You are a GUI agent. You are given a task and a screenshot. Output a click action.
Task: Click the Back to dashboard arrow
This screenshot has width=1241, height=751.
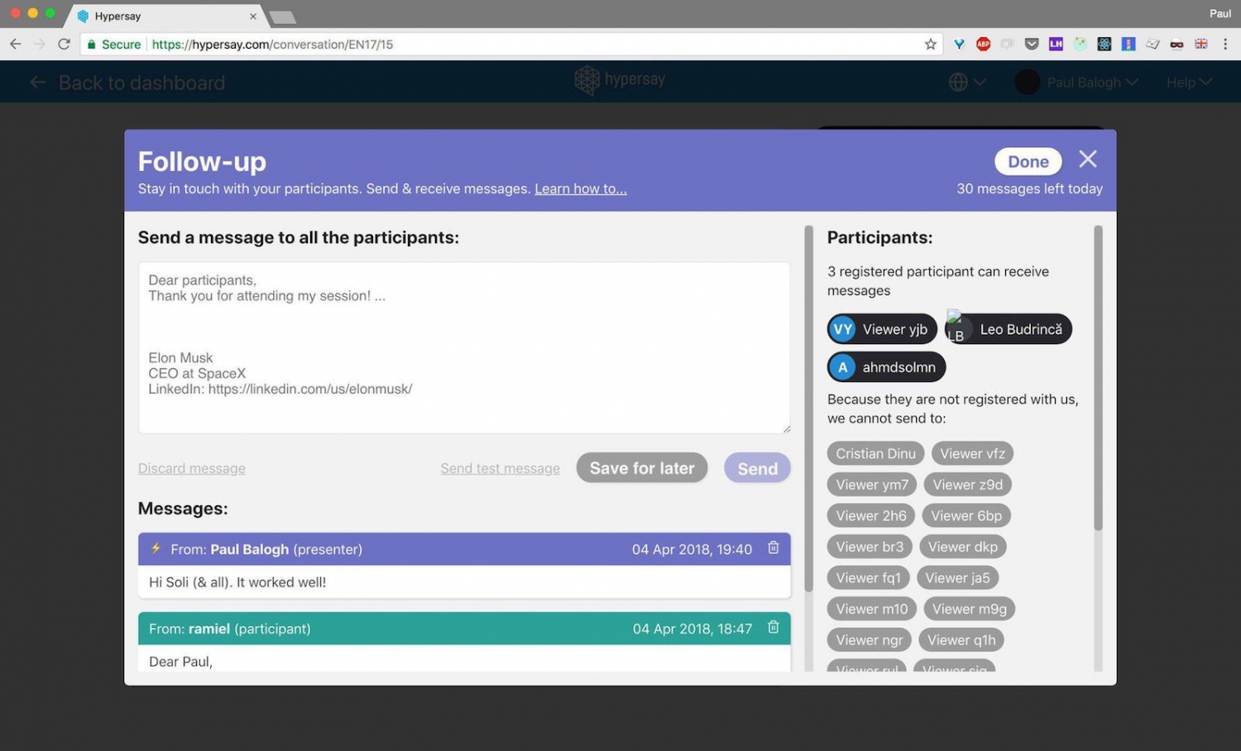point(37,83)
